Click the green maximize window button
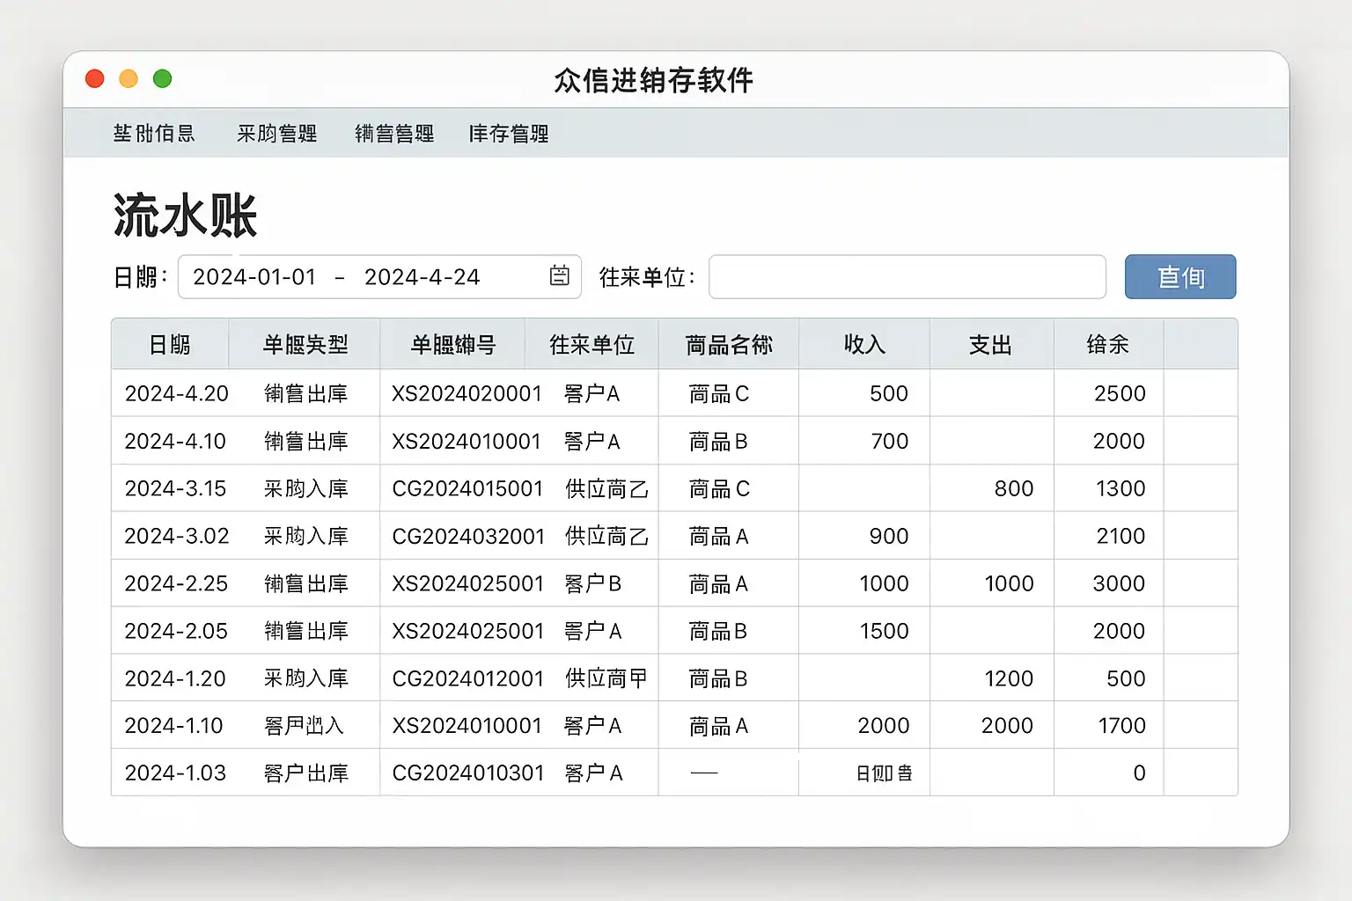This screenshot has width=1352, height=901. (x=163, y=79)
